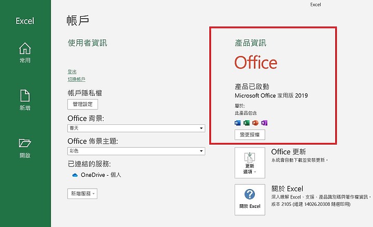Click the 管理設定 button under 帳戶隱私權
373x227 pixels.
coord(82,104)
